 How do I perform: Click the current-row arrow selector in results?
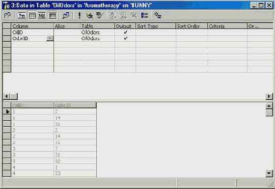point(7,111)
